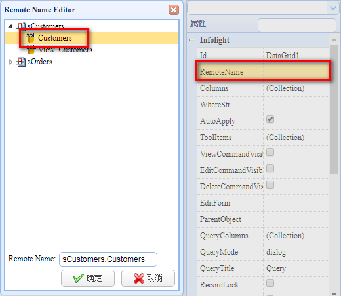The image size is (341, 296).
Task: Tick the DeleteCommandVisible checkbox
Action: (270, 185)
